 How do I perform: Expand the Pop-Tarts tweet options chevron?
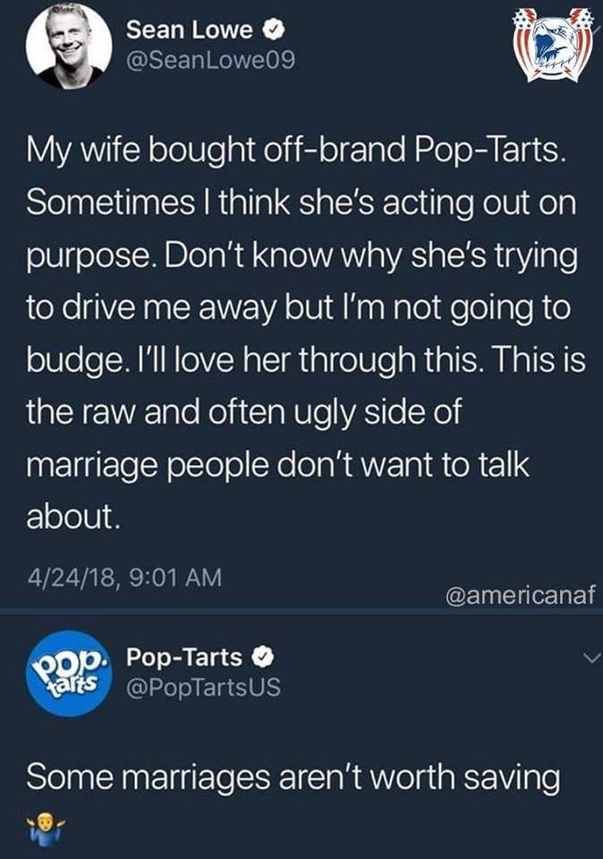coord(591,659)
